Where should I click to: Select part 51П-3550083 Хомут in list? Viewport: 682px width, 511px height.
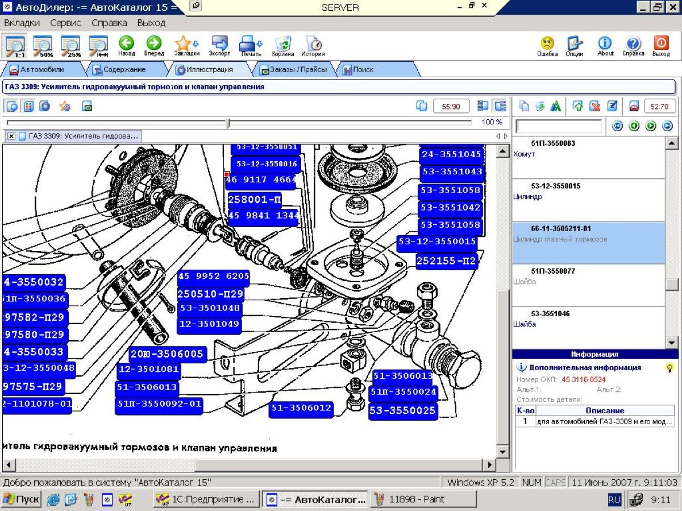pyautogui.click(x=588, y=157)
